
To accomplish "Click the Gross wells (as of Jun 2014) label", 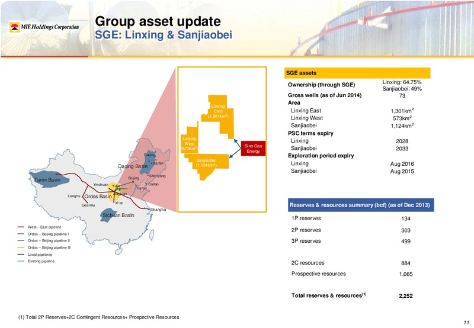I will tap(325, 95).
